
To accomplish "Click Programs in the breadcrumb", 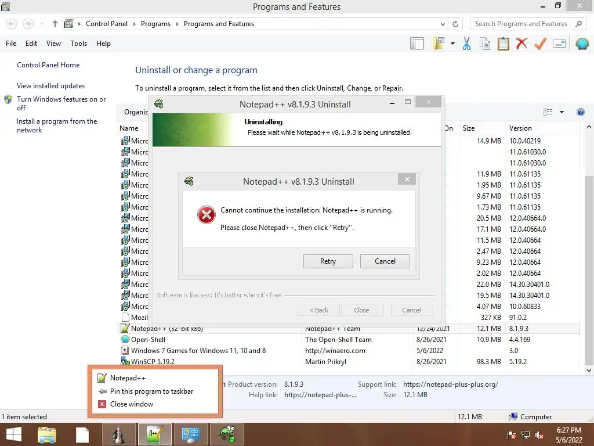I will [155, 24].
